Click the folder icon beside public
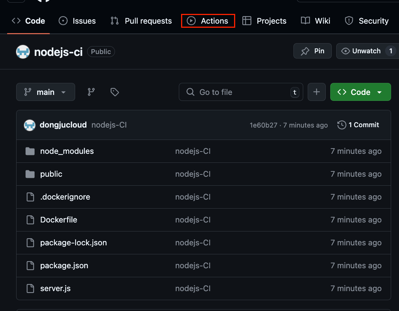This screenshot has width=399, height=311. (30, 174)
